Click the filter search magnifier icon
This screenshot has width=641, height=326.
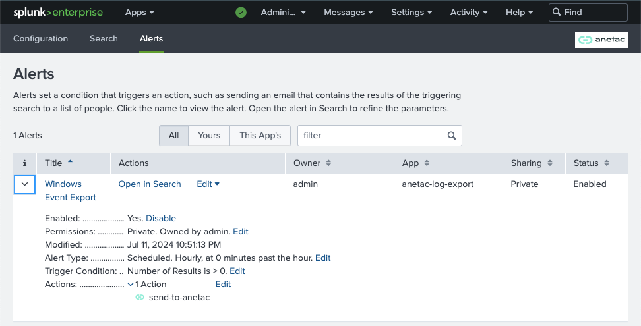point(452,136)
